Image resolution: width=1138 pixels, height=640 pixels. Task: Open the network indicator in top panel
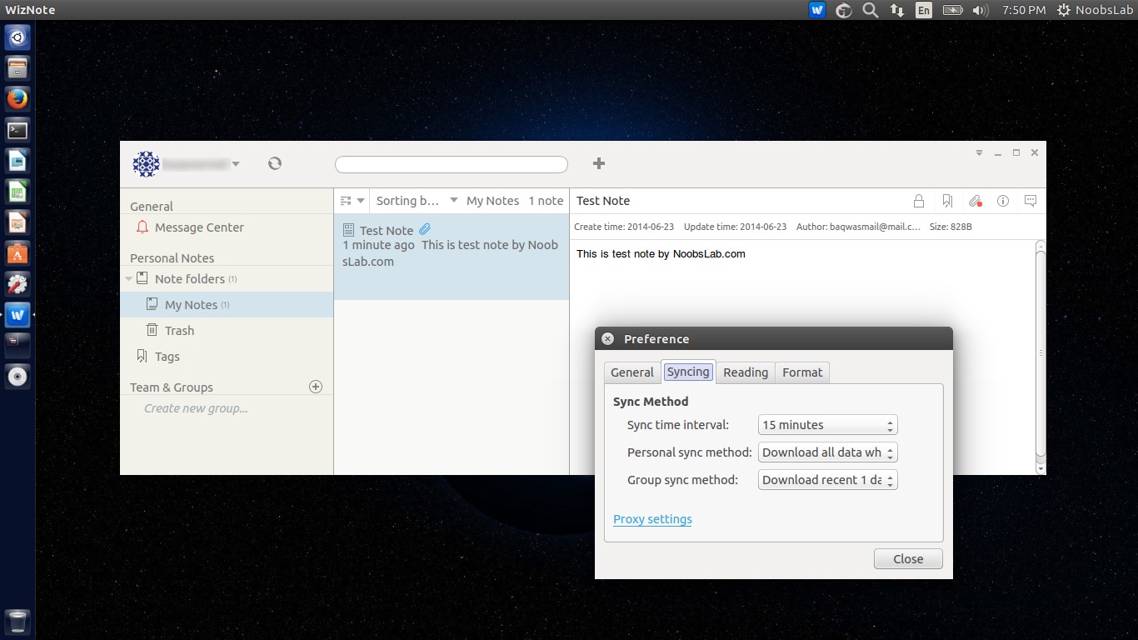(896, 10)
